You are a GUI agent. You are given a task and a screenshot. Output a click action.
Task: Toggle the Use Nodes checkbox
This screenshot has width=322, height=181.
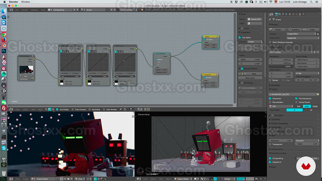pyautogui.click(x=57, y=109)
